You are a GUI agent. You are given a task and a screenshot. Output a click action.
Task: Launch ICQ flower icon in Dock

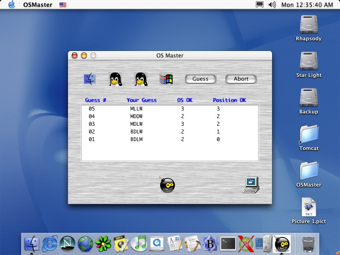[103, 244]
